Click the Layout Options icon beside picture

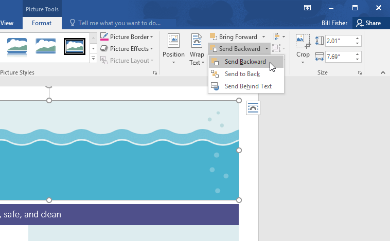(x=253, y=108)
